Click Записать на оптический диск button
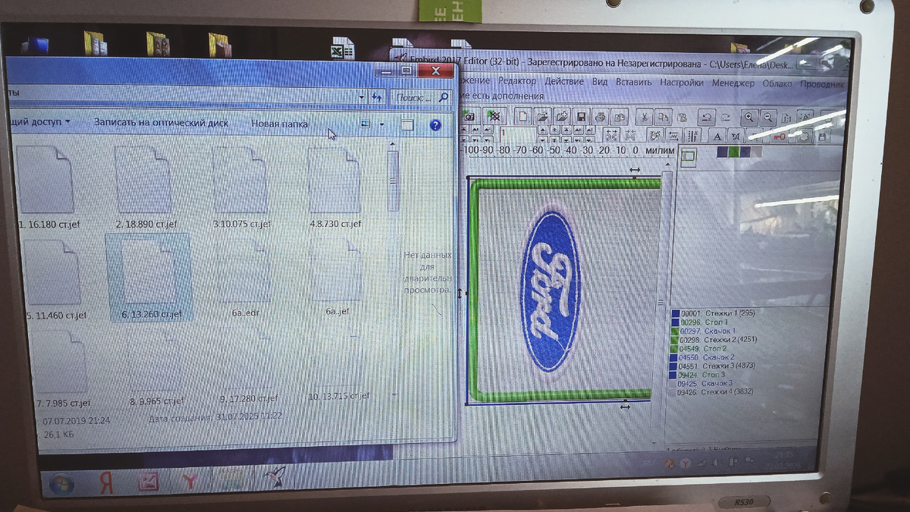The width and height of the screenshot is (910, 512). (162, 122)
